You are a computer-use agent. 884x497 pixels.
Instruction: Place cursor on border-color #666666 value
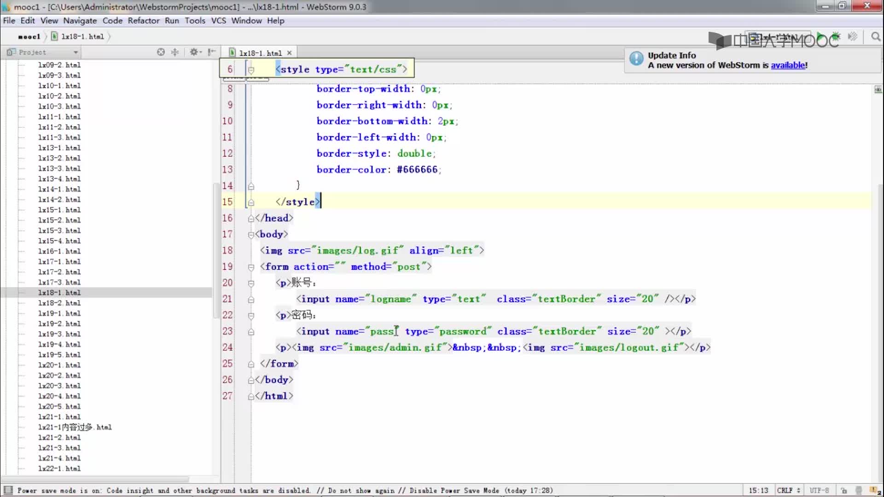417,170
